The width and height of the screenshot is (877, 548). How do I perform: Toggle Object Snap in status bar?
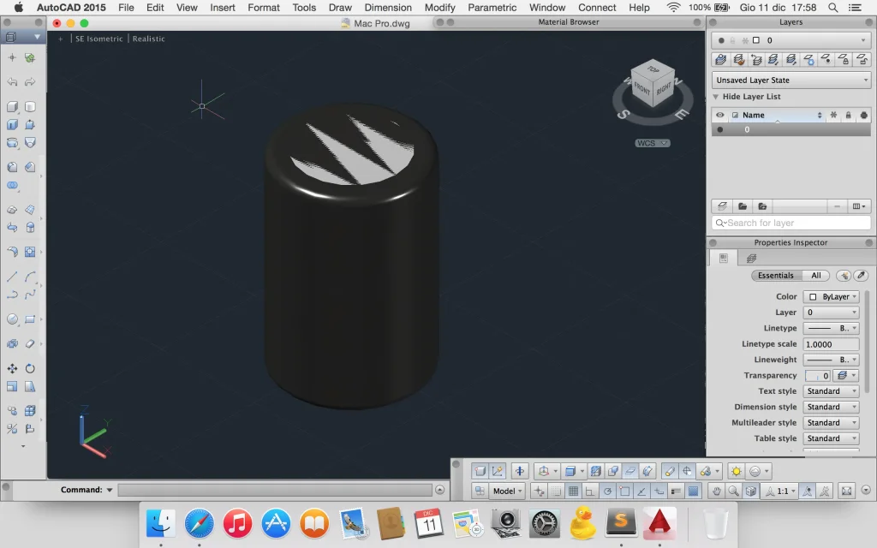624,491
